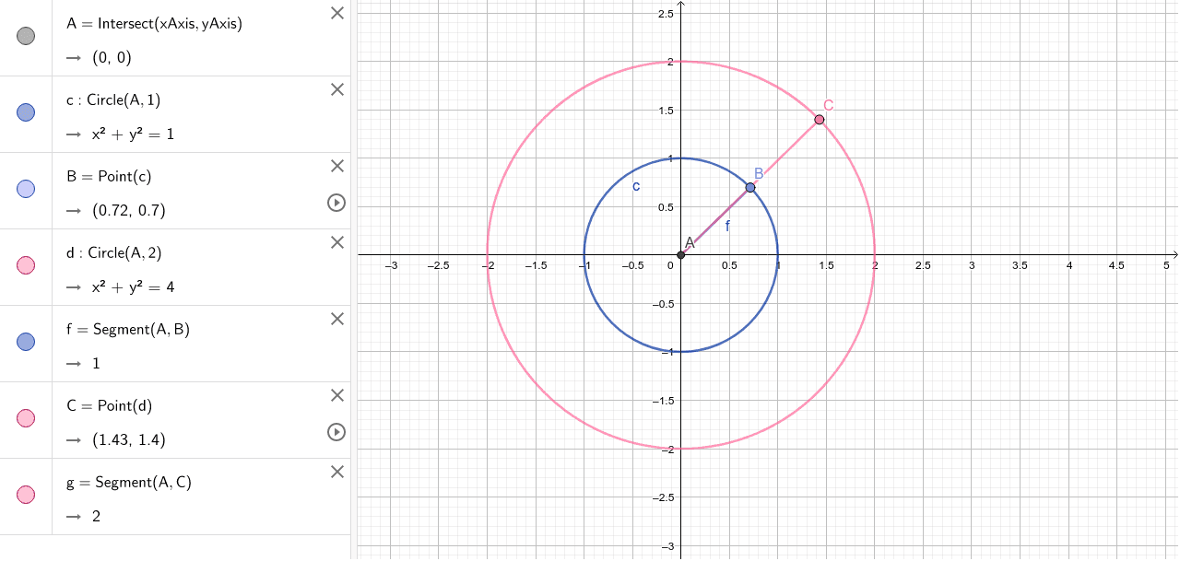Start animation for point C
This screenshot has height=561, width=1180.
point(336,432)
